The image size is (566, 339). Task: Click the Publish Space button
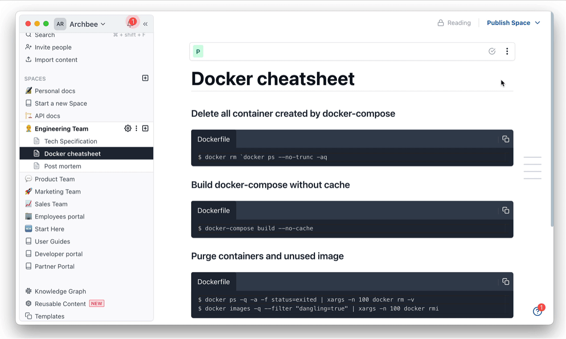[x=509, y=23]
